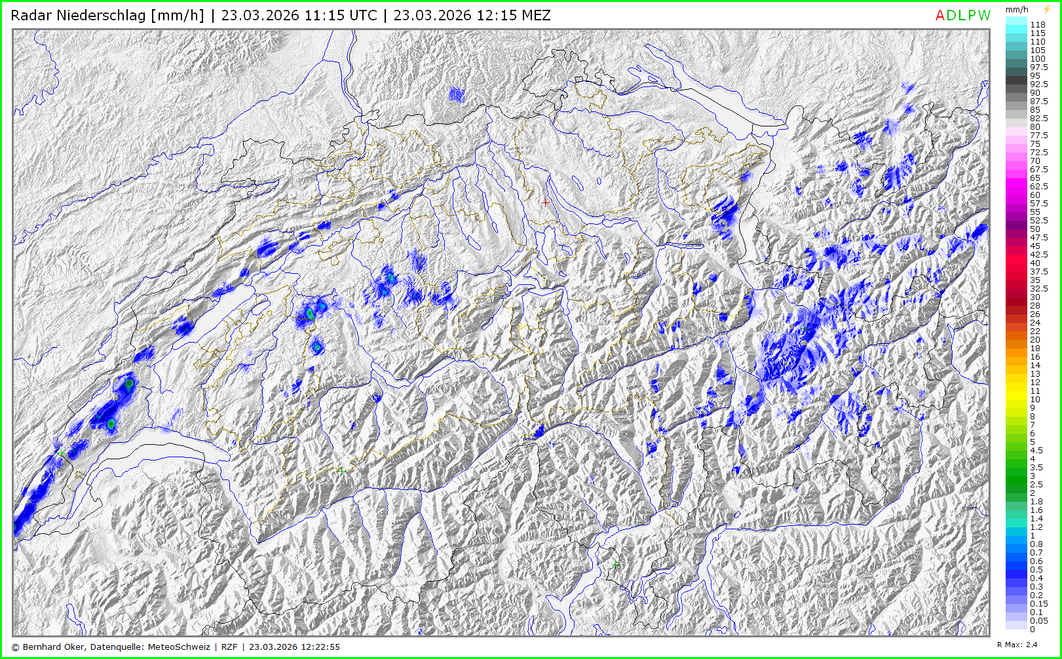Click the green cross marker in southern map
The image size is (1062, 659).
[x=615, y=564]
